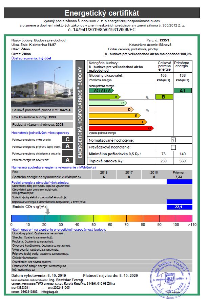Click Platnosť najviac do: 8. 10. 2029
This screenshot has height=303, width=209.
point(110,275)
